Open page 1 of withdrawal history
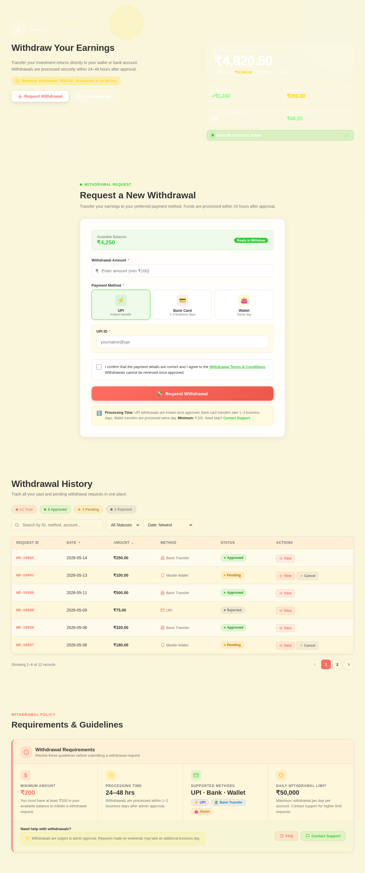 point(326,664)
